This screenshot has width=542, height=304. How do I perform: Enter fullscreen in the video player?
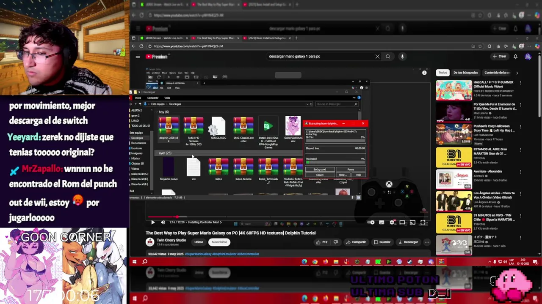[x=423, y=223]
